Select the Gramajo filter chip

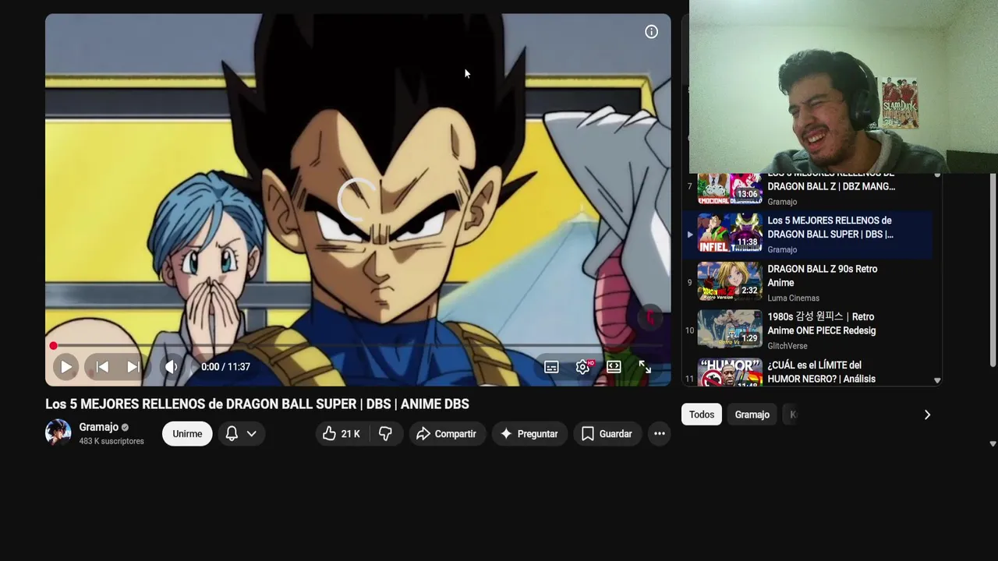click(752, 415)
